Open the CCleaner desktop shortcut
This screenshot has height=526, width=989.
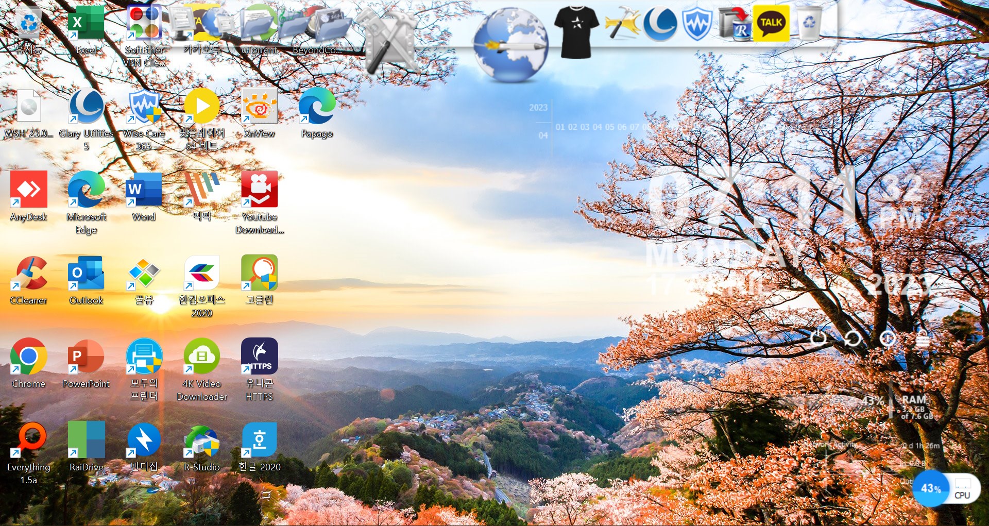point(29,280)
